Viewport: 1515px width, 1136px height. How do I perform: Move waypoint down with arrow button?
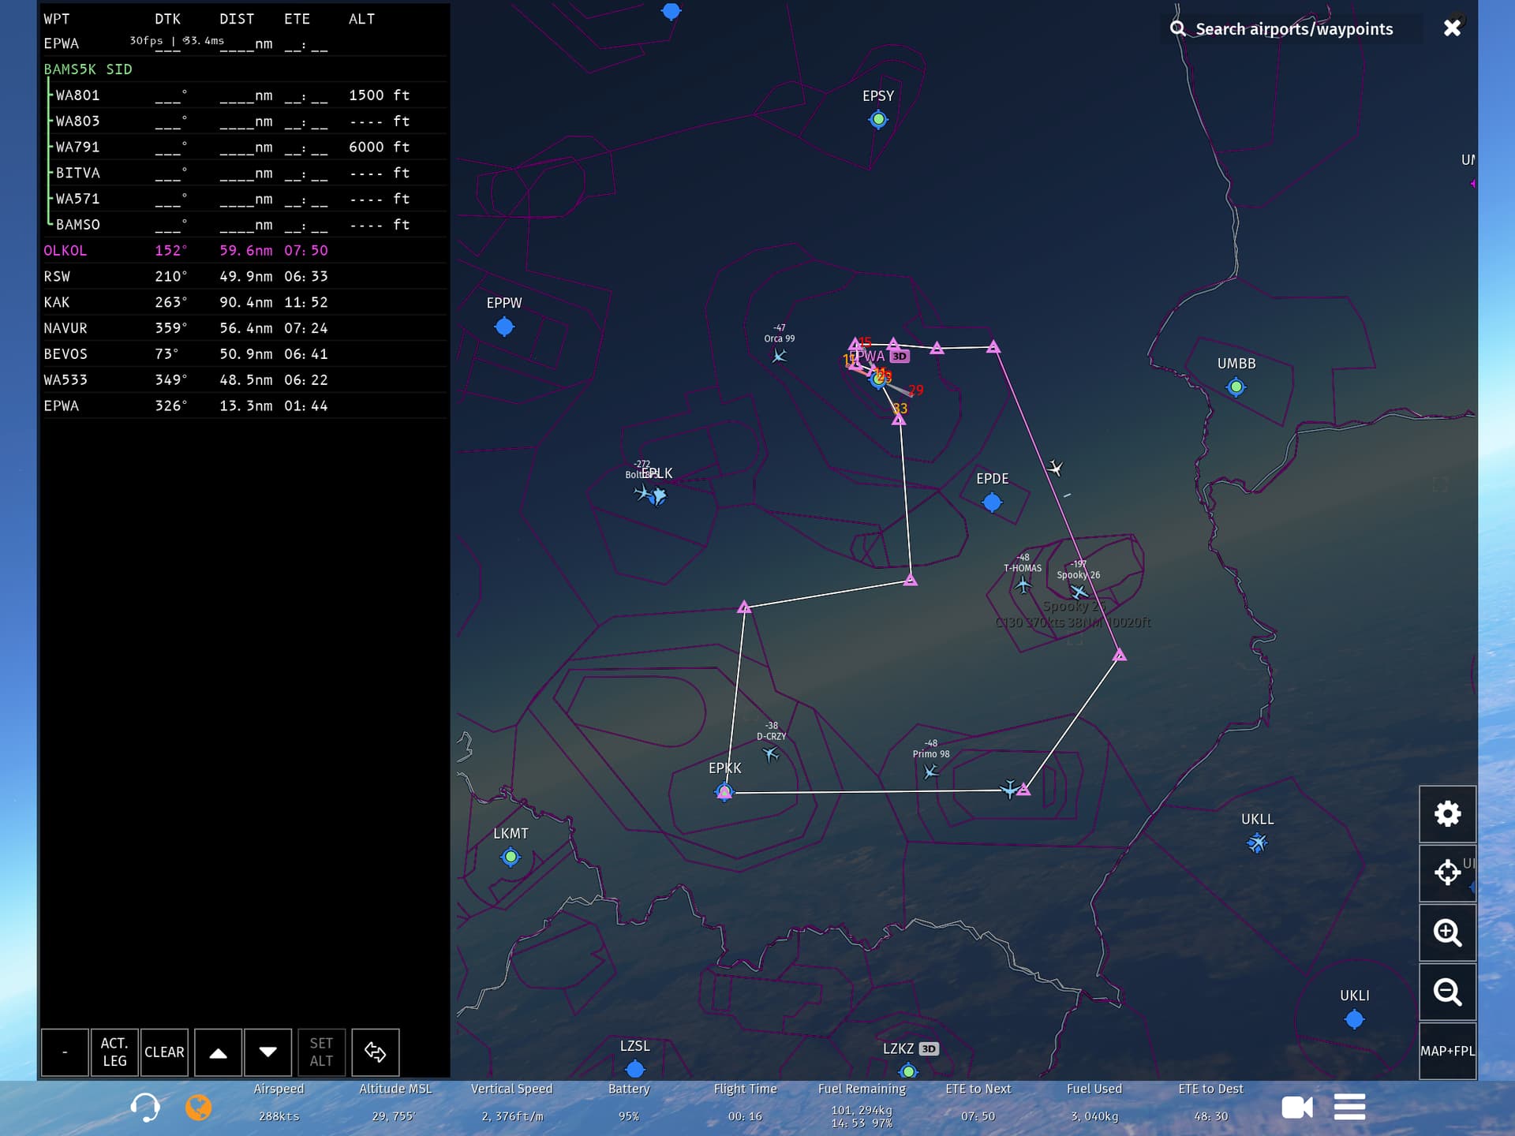tap(268, 1052)
